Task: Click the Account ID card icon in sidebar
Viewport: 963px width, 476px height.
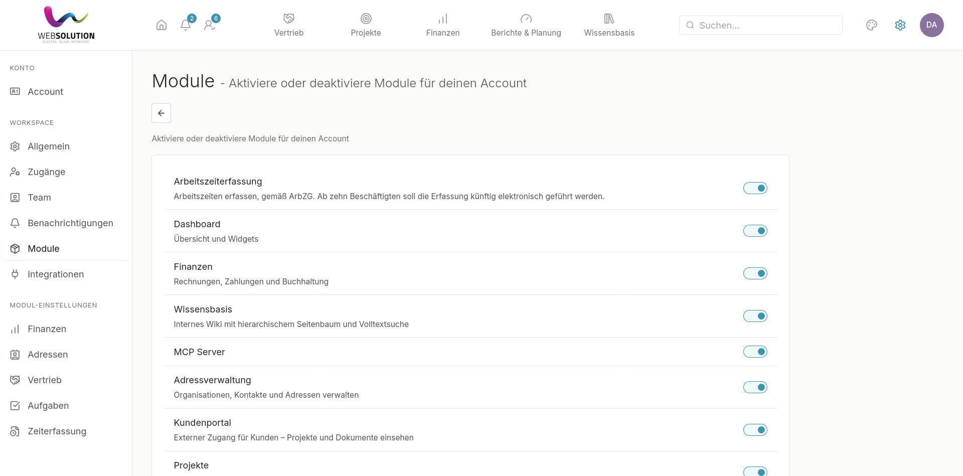Action: [x=15, y=91]
